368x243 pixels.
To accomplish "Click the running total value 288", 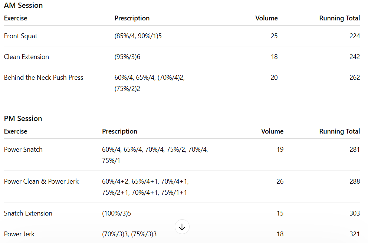I will point(355,181).
